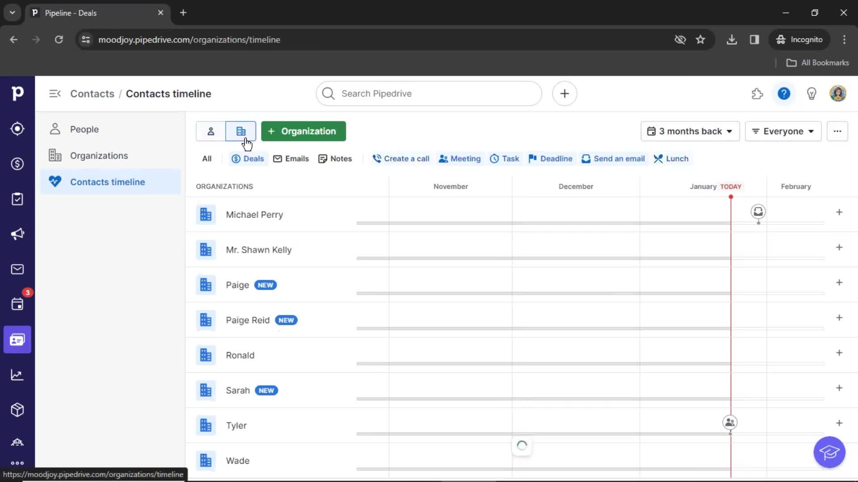Click the Organizations sidebar icon
The height and width of the screenshot is (482, 858).
pos(55,155)
